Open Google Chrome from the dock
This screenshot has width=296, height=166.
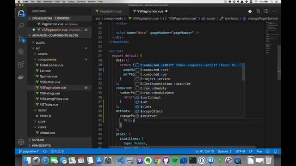tap(157, 160)
